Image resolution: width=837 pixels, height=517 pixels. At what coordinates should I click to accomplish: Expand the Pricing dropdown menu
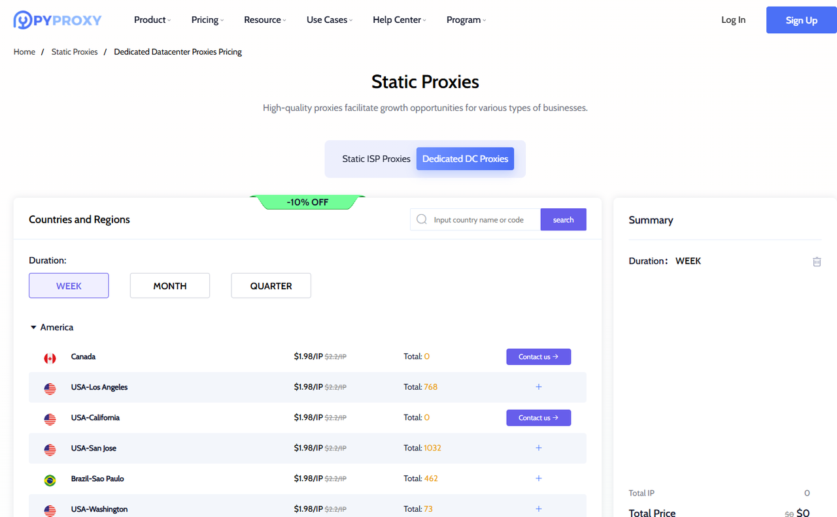(x=207, y=20)
